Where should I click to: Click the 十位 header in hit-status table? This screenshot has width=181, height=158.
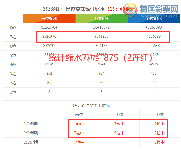[x=119, y=114]
